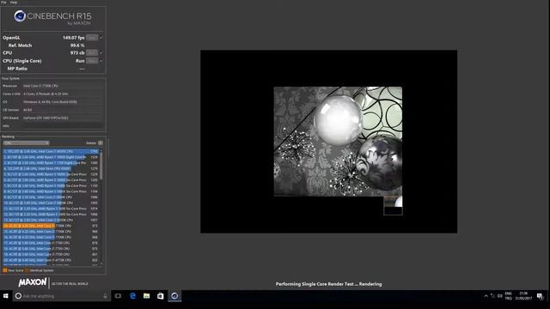
Task: Click the Ask me anything search box
Action: (62, 296)
